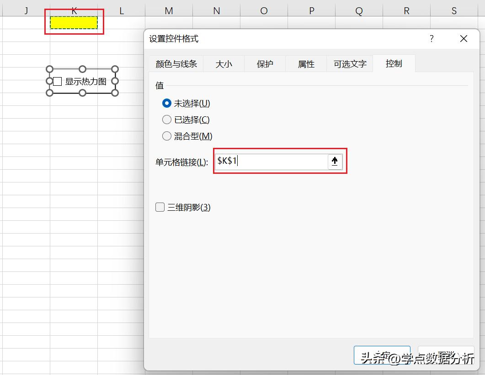Screen dimensions: 485x375
Task: Click the range selector collapse icon
Action: tap(335, 161)
